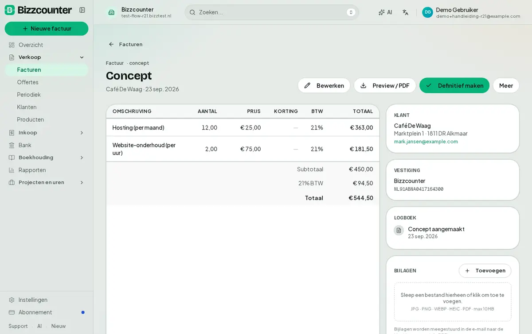Click Definitief maken button
The image size is (532, 334).
click(x=454, y=85)
